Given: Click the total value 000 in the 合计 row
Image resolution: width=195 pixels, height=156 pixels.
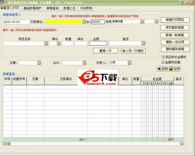Looking at the screenshot, I should [171, 140].
